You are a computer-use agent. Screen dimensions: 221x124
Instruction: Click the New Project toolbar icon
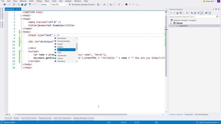pos(14,4)
